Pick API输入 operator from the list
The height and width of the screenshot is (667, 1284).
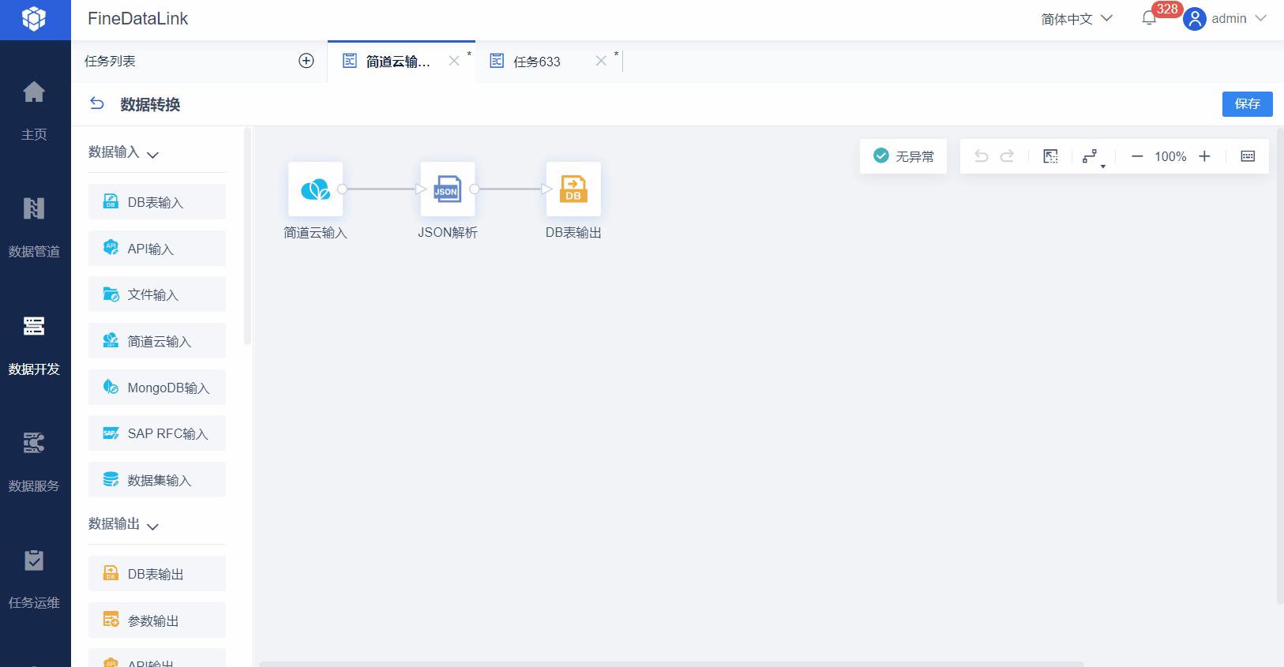point(157,249)
